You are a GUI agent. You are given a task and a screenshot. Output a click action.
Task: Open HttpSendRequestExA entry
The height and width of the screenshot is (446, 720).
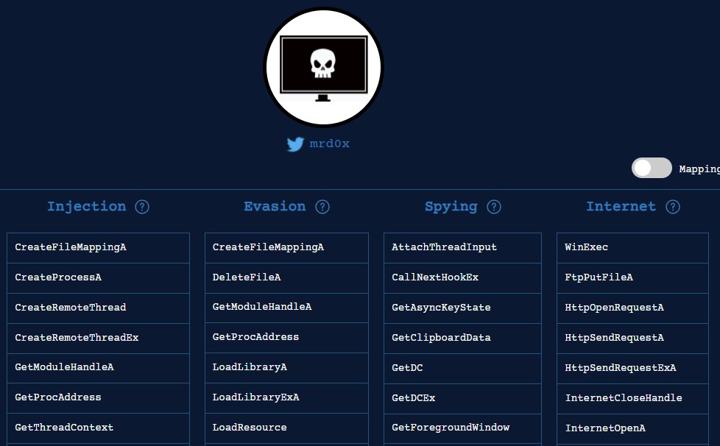point(632,369)
